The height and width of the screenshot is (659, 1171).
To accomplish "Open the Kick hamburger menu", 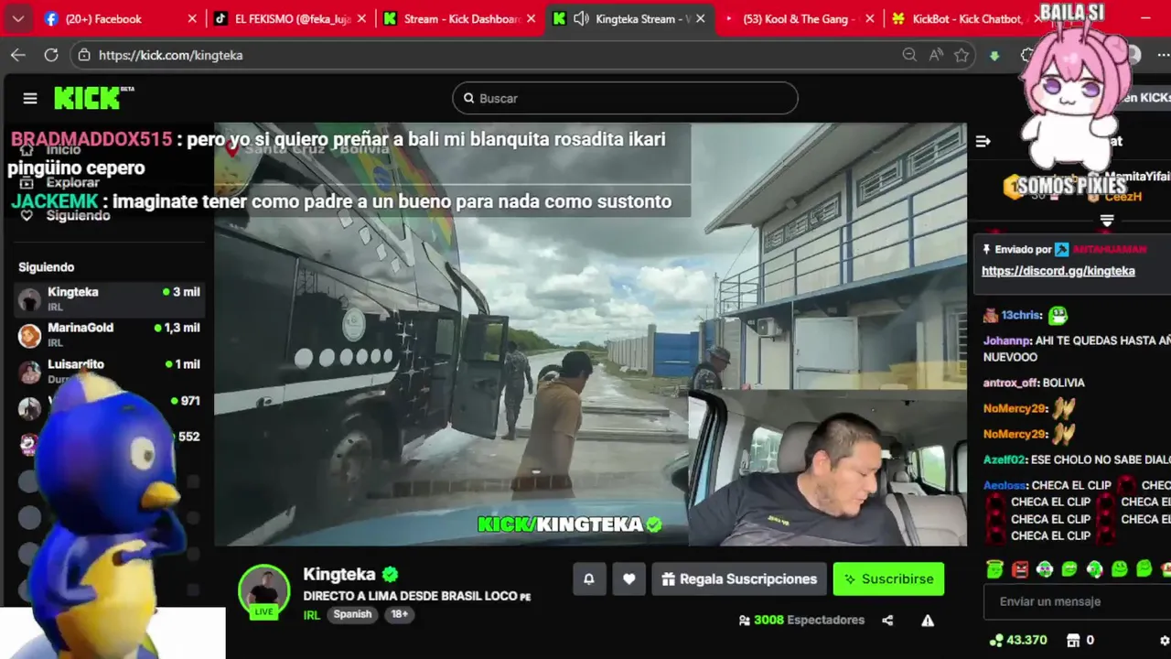I will point(30,98).
